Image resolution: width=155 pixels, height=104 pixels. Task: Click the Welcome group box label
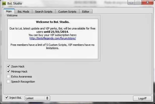click(x=12, y=15)
